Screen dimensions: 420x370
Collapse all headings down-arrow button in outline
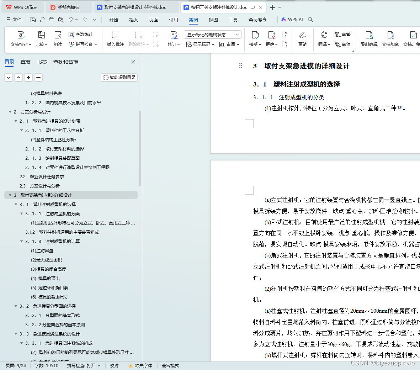(9, 78)
